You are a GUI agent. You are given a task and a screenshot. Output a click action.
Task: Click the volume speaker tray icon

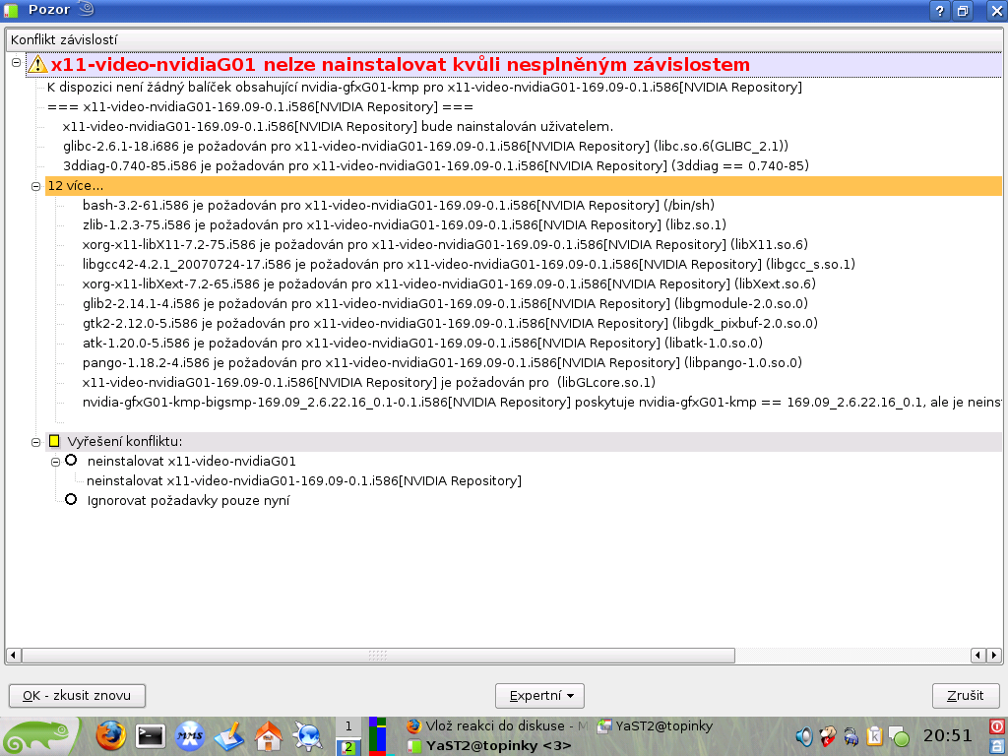(x=803, y=736)
